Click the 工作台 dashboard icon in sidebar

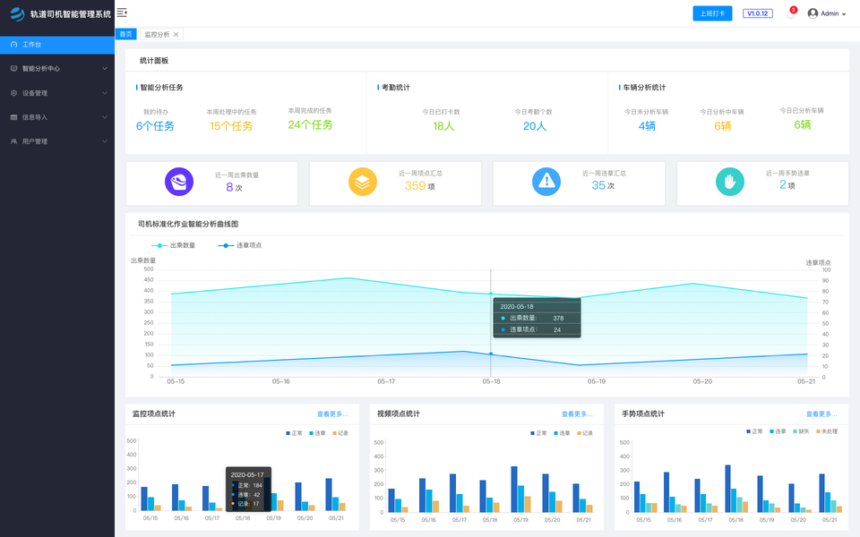point(13,45)
